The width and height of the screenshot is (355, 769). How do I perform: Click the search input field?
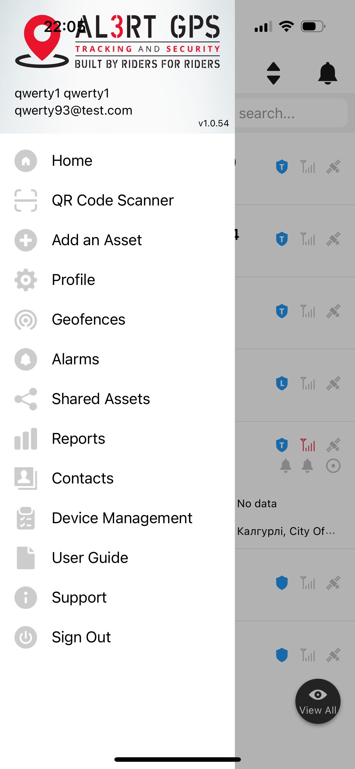(x=291, y=113)
